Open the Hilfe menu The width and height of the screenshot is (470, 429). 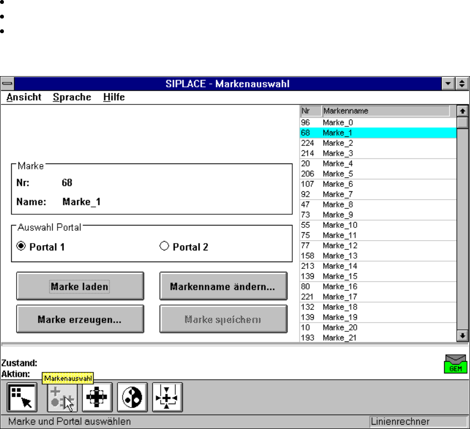(x=114, y=97)
